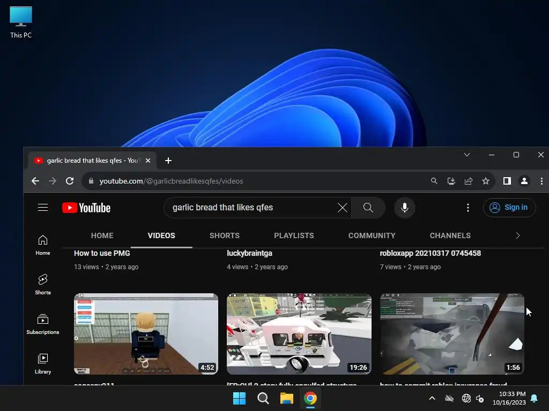Click the YouTube logo
This screenshot has width=549, height=411.
[86, 208]
